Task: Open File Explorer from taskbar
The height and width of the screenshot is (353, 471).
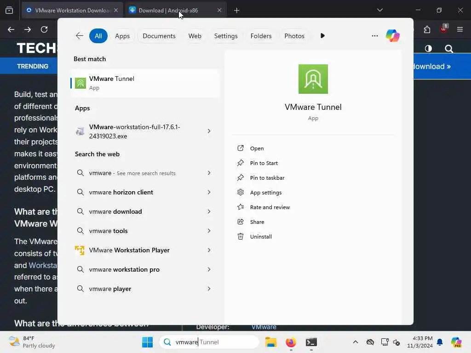Action: 270,342
